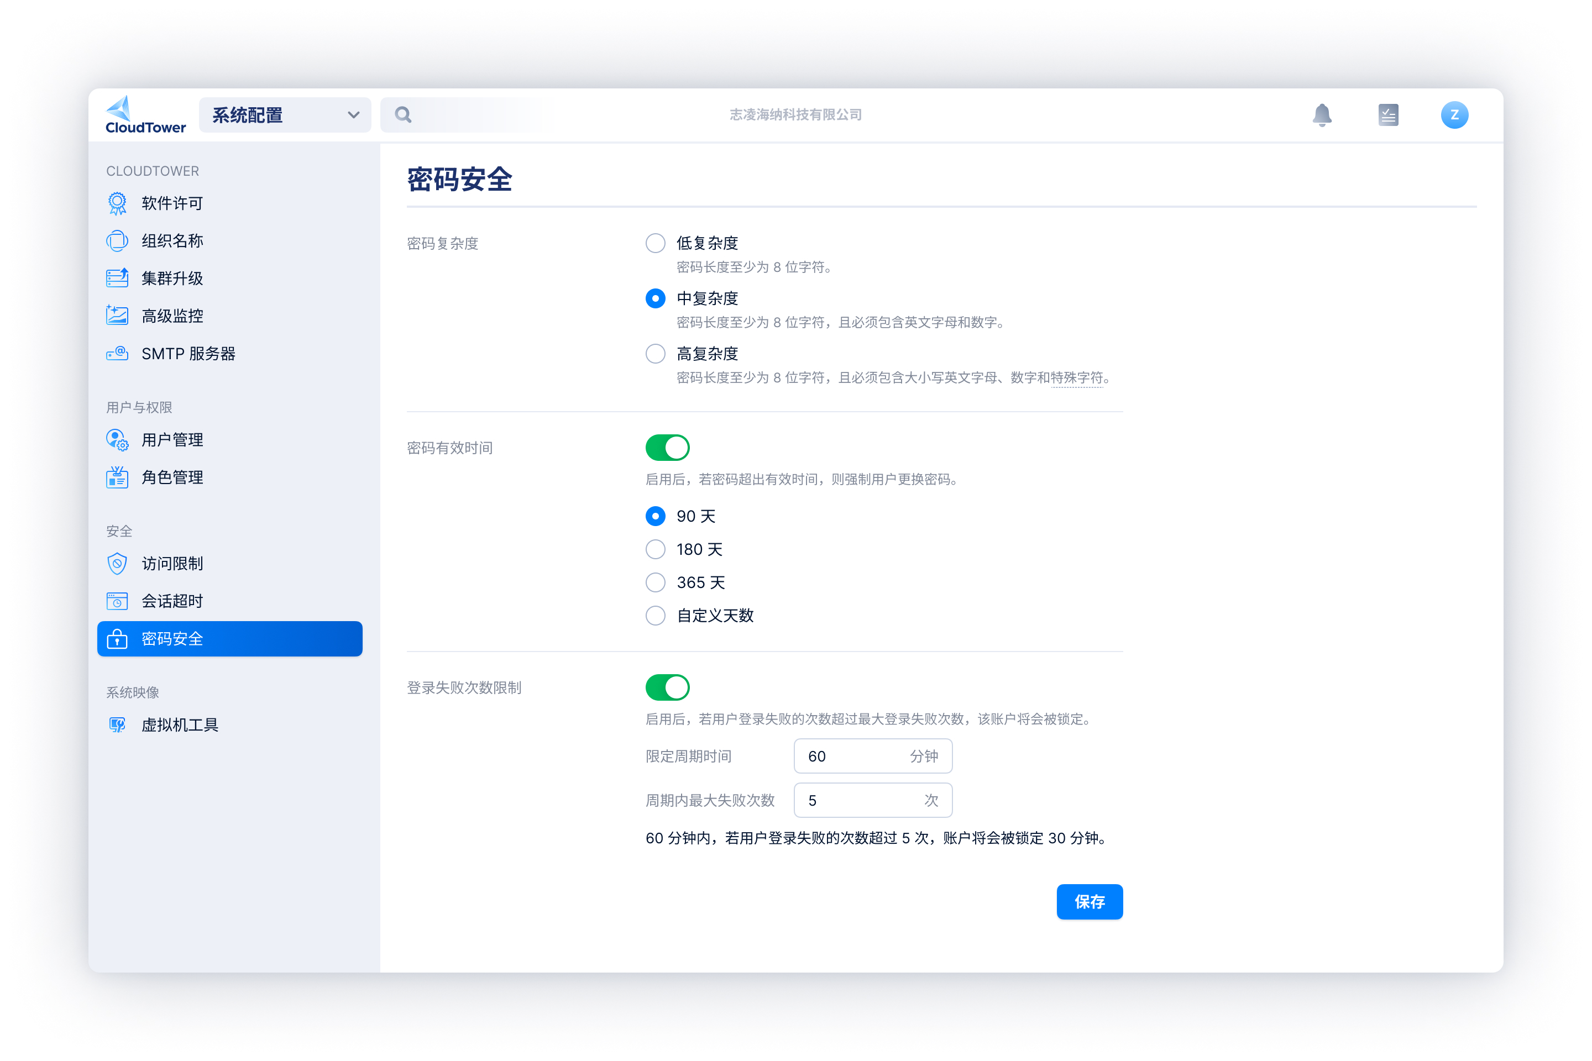Select 低复杂度 password complexity

pyautogui.click(x=655, y=243)
